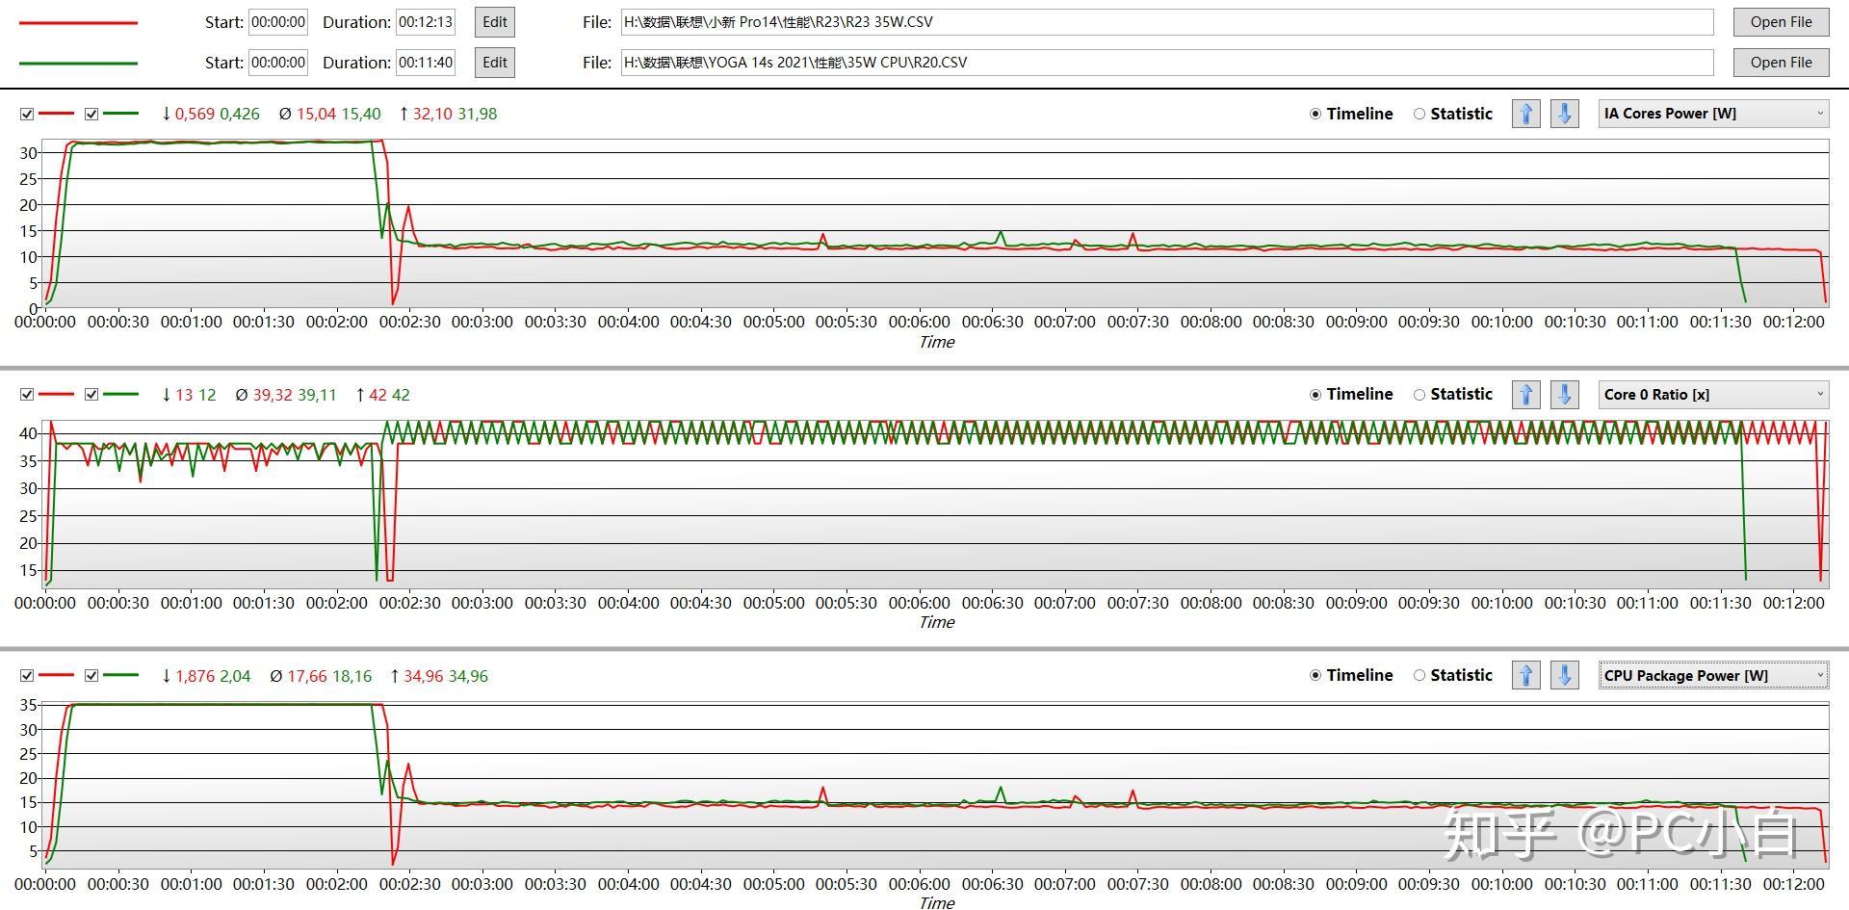Open File for the red R23 35W log

[1781, 22]
